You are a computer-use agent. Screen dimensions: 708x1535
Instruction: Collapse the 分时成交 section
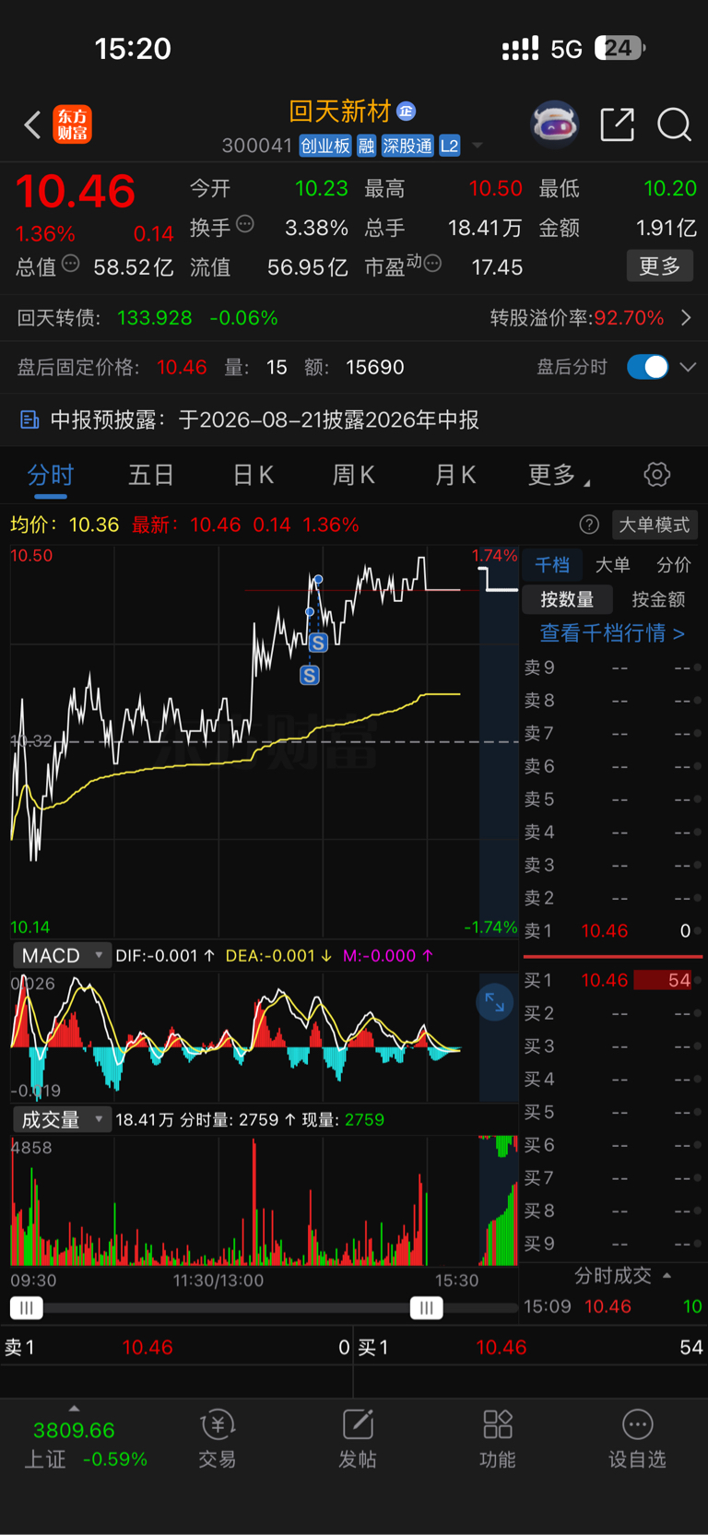(622, 1275)
